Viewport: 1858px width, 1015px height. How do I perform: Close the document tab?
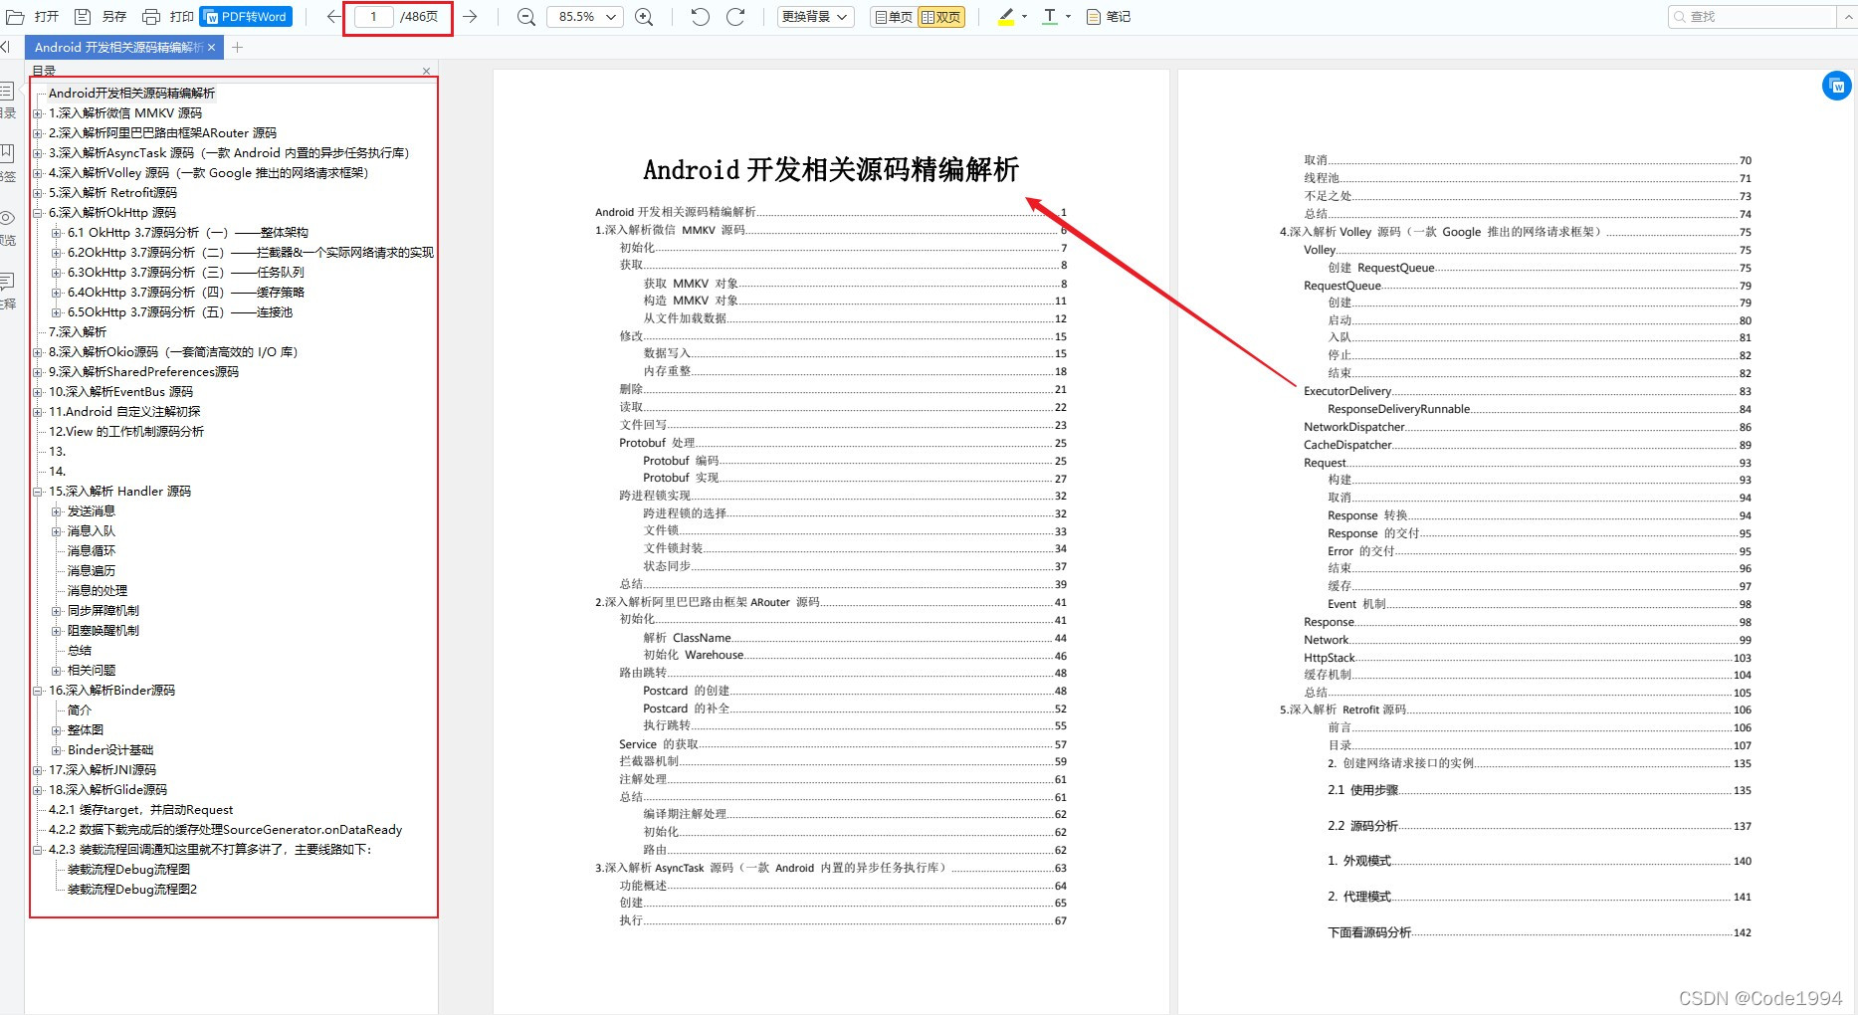tap(212, 47)
